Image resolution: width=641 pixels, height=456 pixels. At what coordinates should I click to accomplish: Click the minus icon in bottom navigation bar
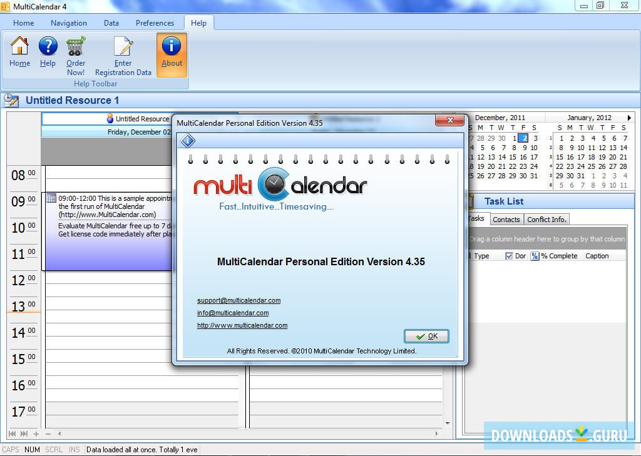pyautogui.click(x=48, y=434)
